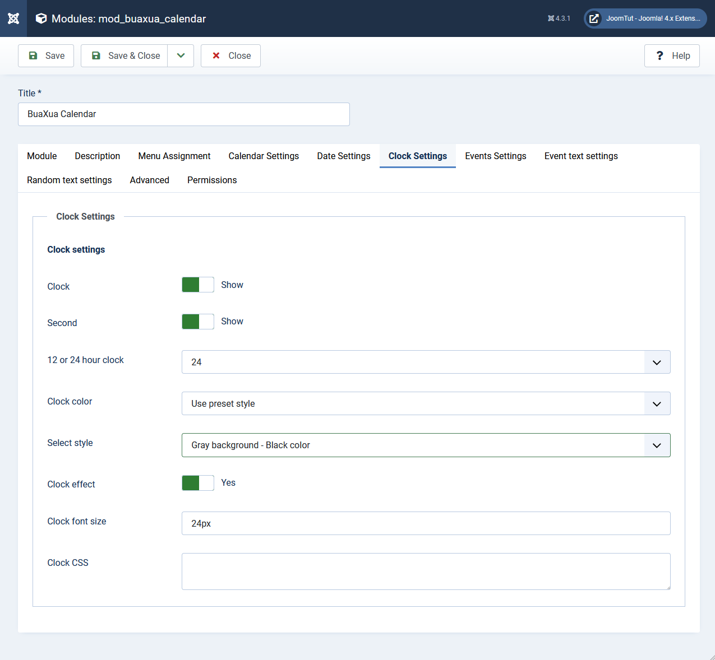The image size is (715, 660).
Task: Switch to the Advanced tab
Action: [x=150, y=180]
